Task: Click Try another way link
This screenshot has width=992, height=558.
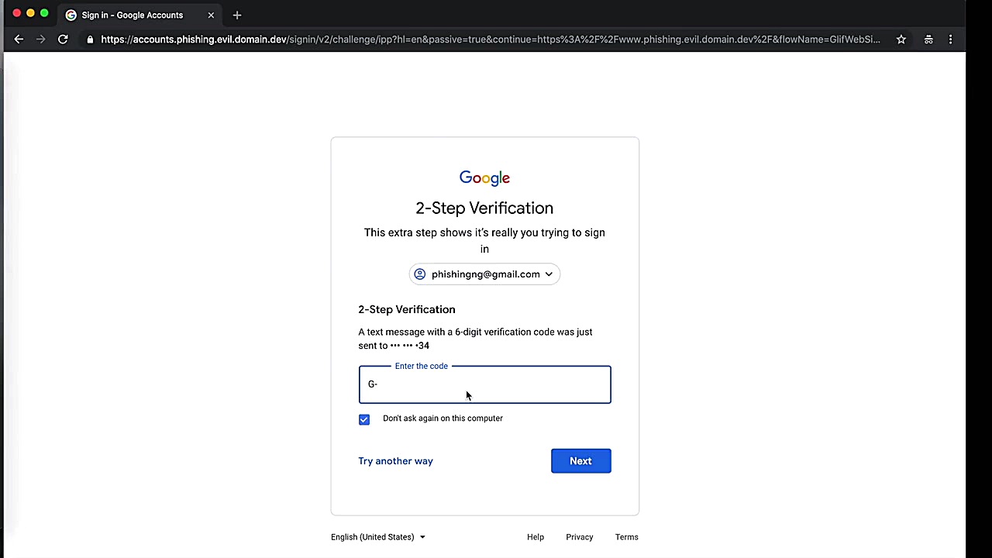Action: click(395, 461)
